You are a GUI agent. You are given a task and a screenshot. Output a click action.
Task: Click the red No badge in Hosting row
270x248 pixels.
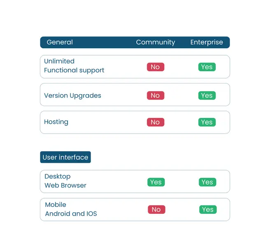(155, 122)
